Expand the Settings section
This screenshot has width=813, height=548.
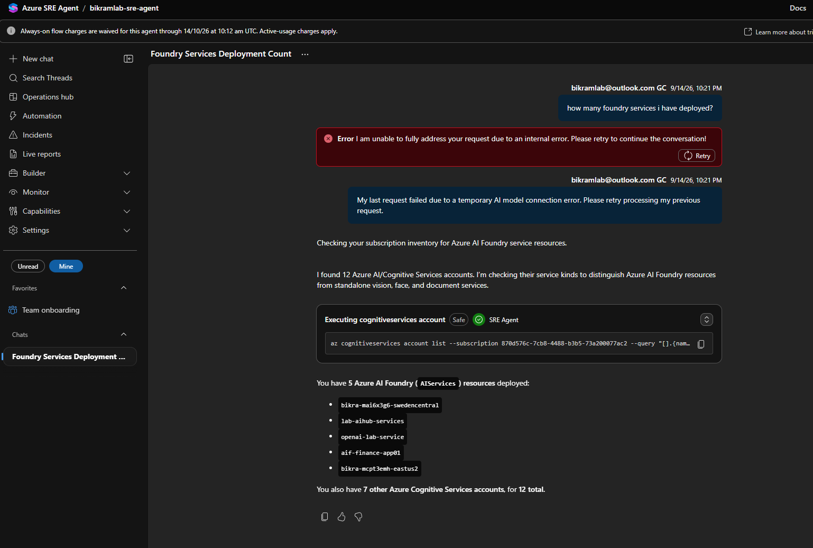point(127,230)
